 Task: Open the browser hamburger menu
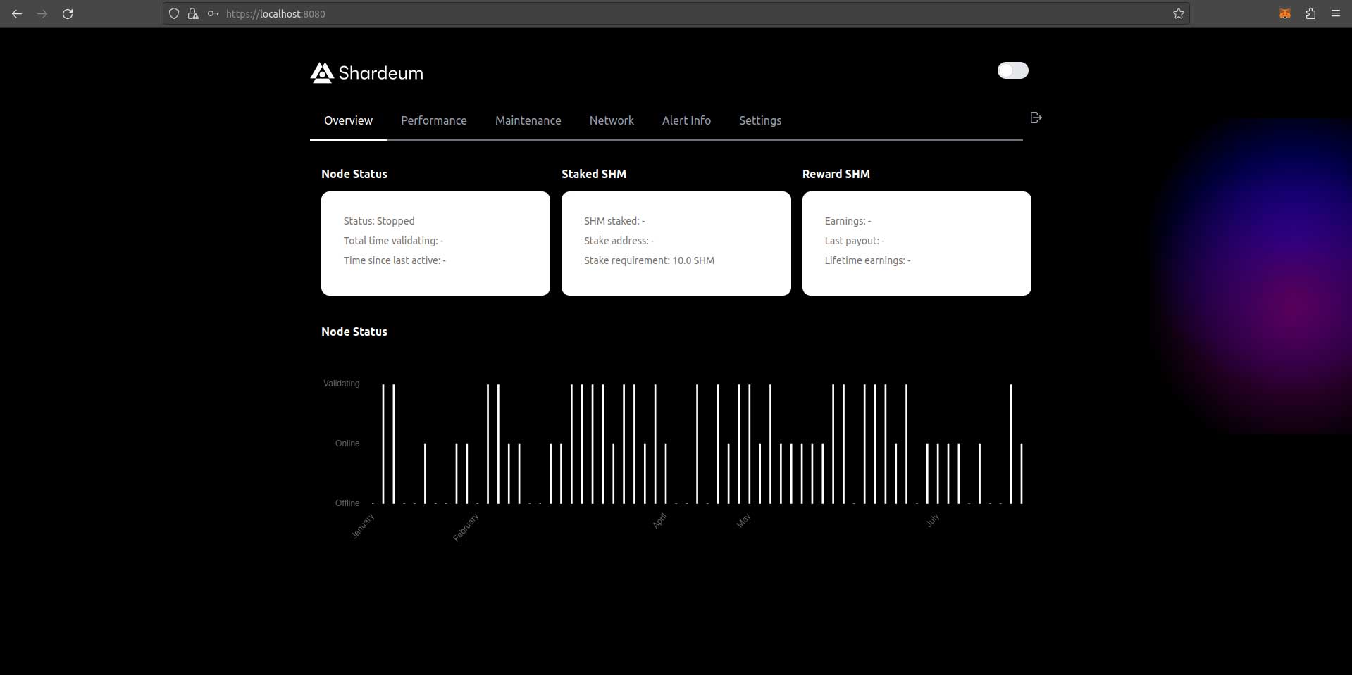tap(1335, 13)
